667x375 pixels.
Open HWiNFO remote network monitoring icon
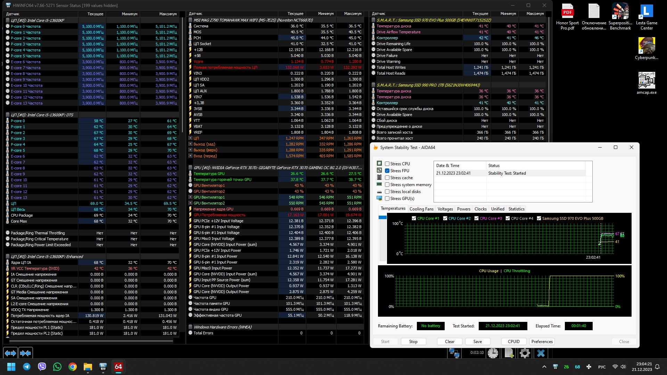454,353
